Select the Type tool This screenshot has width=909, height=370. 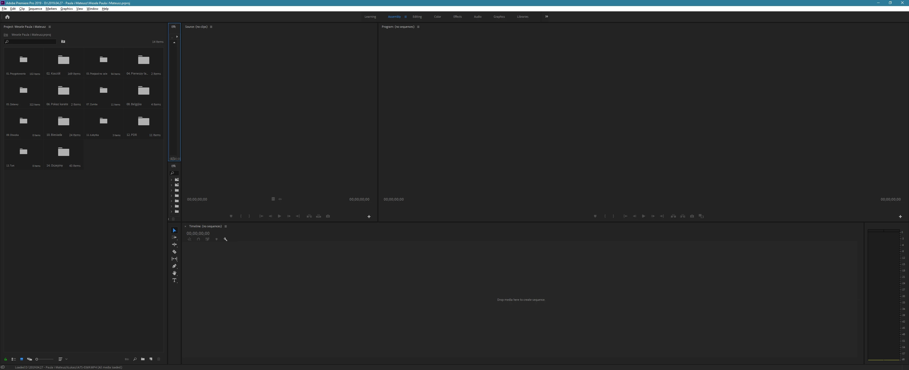click(x=174, y=280)
